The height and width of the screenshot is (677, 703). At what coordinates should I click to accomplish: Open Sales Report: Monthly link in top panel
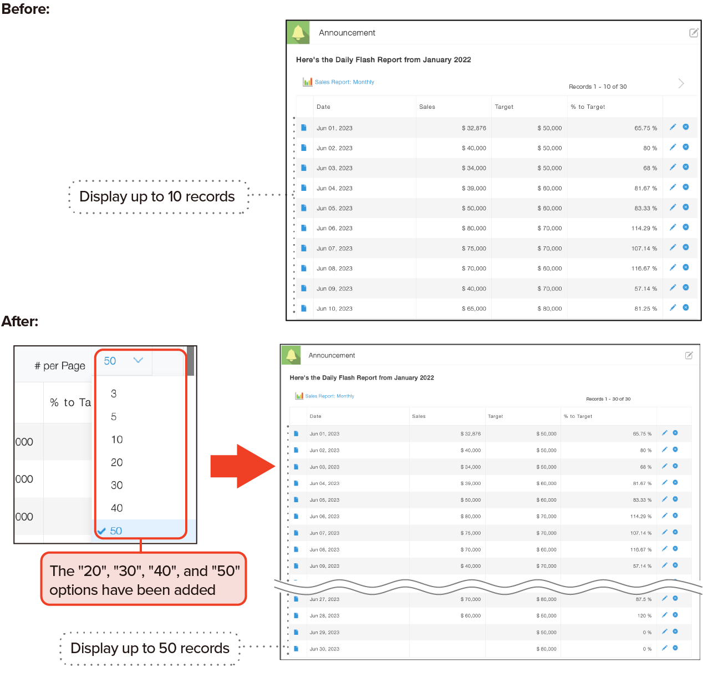pos(344,82)
